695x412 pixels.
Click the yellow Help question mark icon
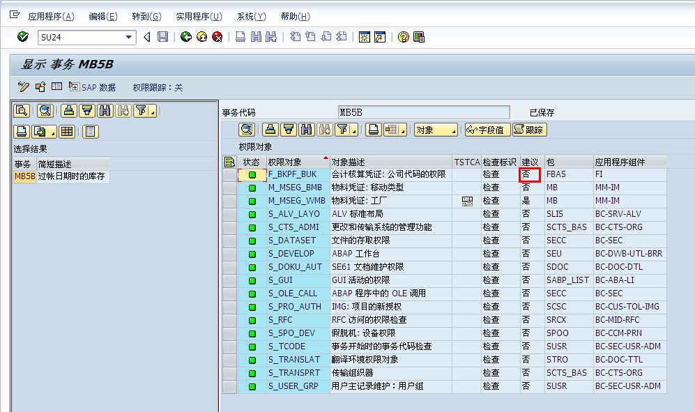[403, 37]
